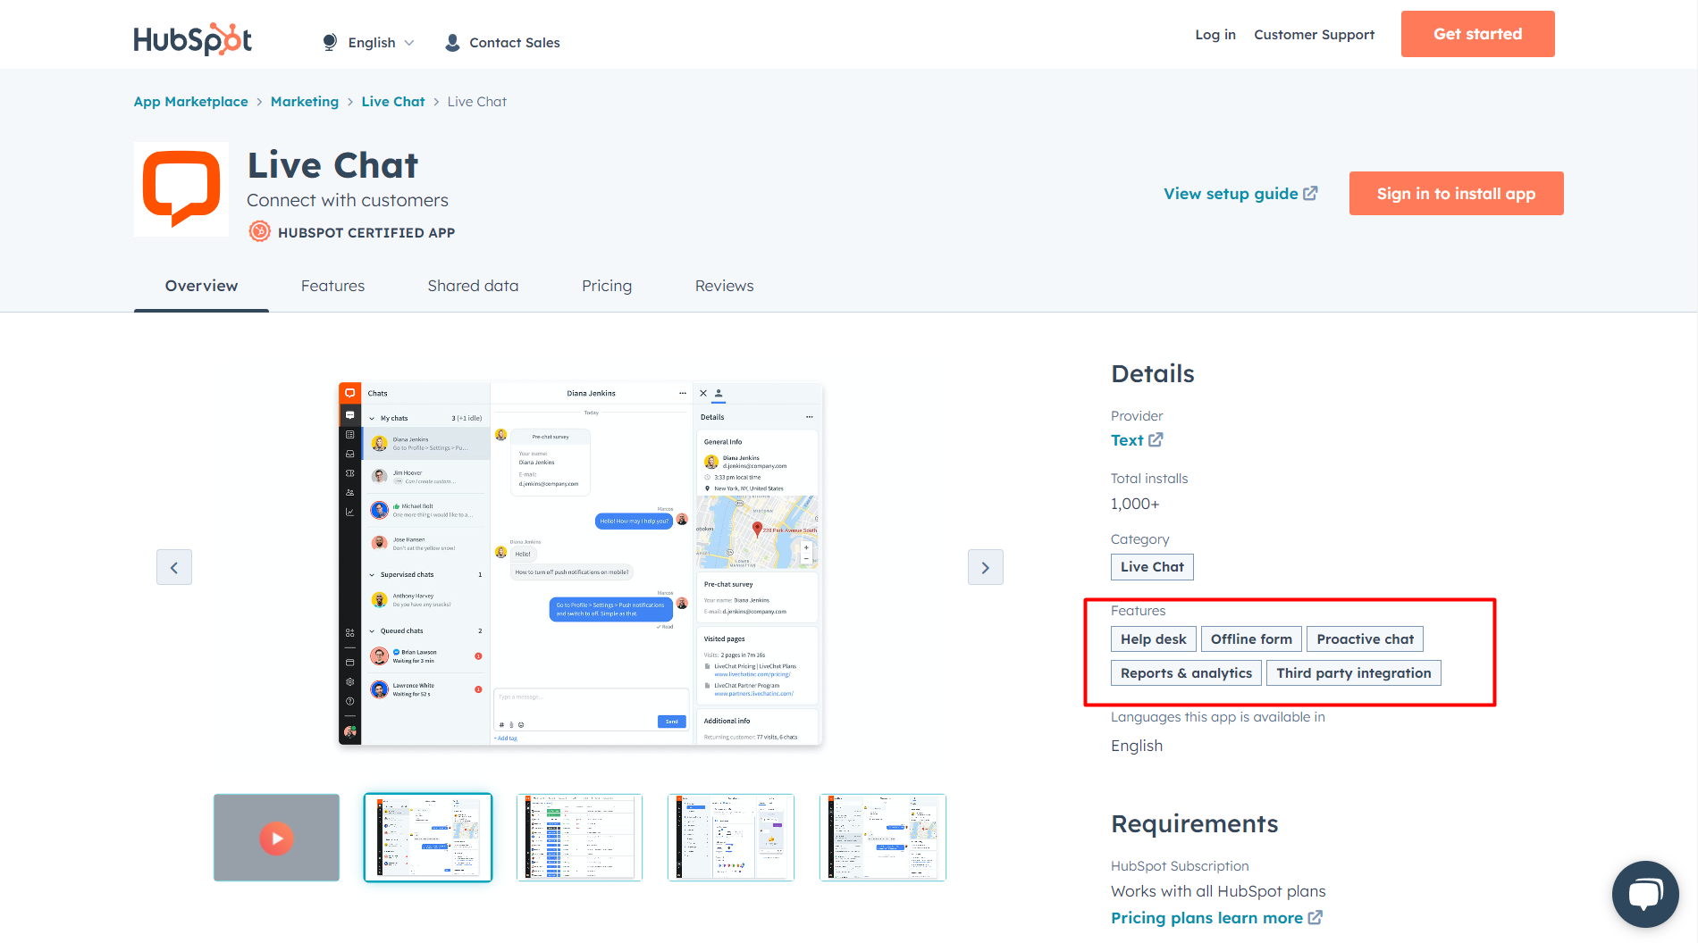Click the English dropdown chevron
This screenshot has height=943, width=1698.
409,43
